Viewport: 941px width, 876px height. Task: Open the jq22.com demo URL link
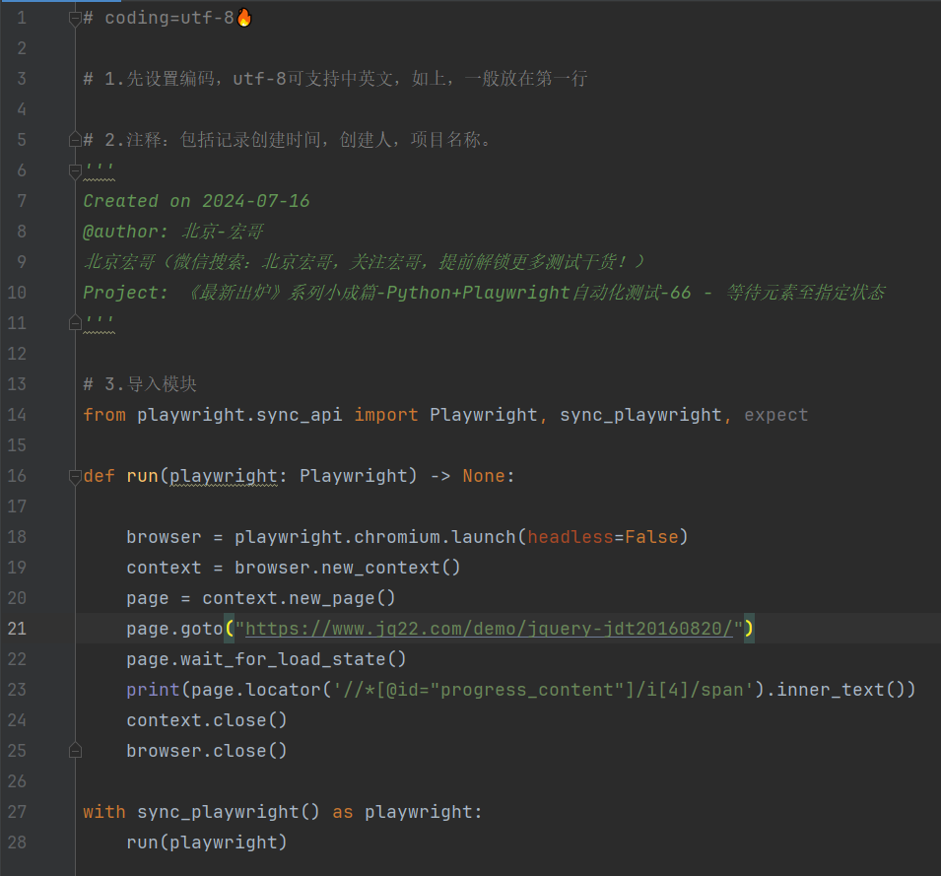(x=489, y=629)
